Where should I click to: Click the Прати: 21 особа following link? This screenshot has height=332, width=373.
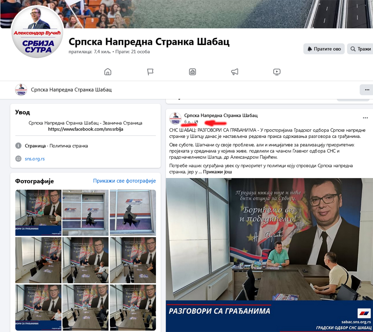[x=132, y=51]
